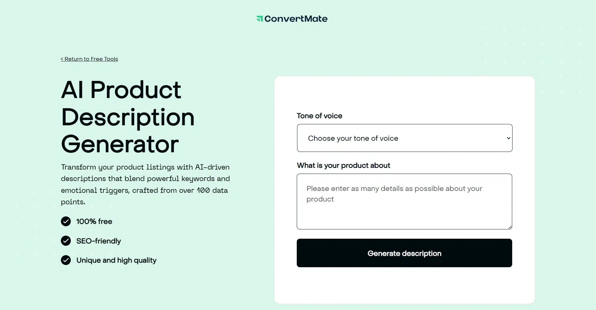Click the Transform your product listings paragraph

(x=145, y=184)
